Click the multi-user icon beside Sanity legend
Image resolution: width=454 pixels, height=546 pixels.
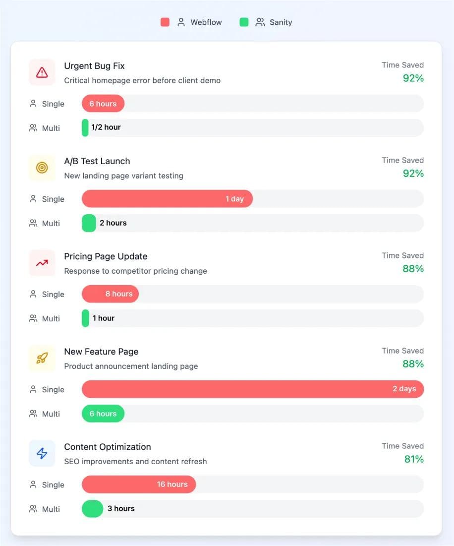point(260,22)
